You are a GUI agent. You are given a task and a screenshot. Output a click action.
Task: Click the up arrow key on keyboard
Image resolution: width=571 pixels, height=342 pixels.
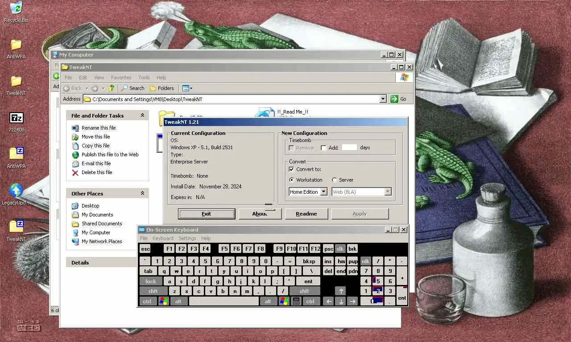coord(341,291)
